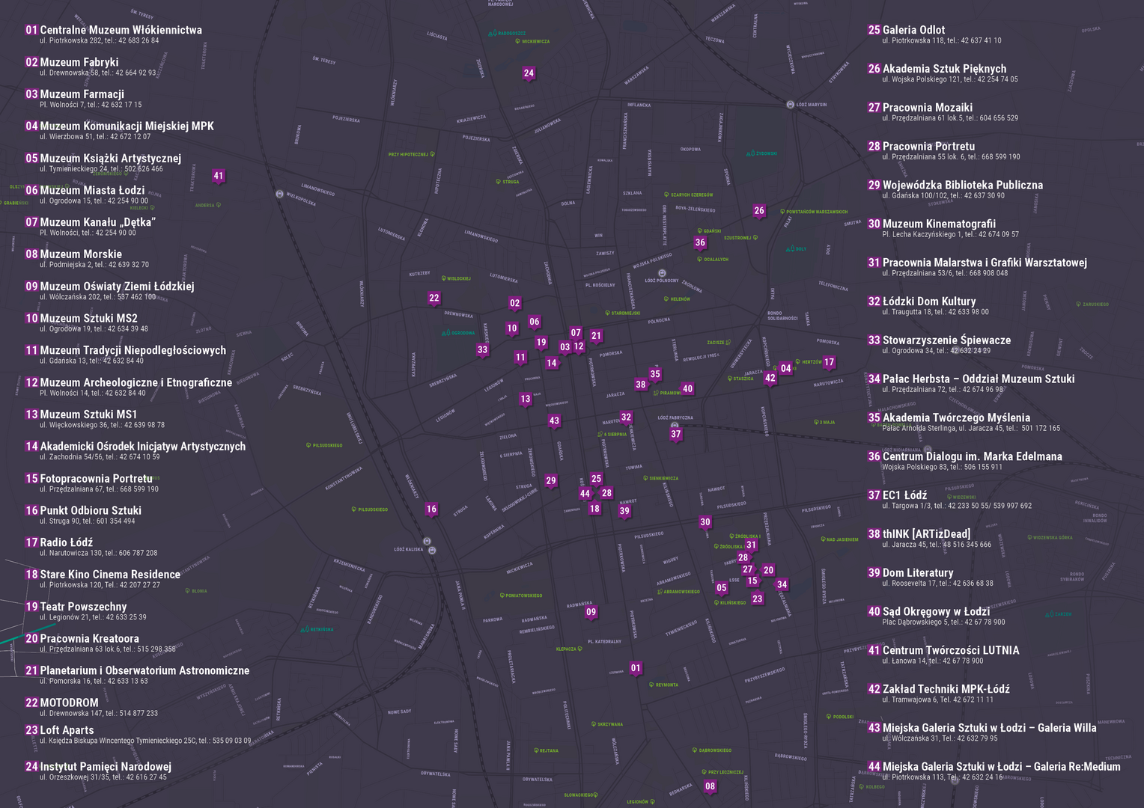Image resolution: width=1144 pixels, height=808 pixels.
Task: Select map pin 09 near Radwańska
Action: click(591, 612)
